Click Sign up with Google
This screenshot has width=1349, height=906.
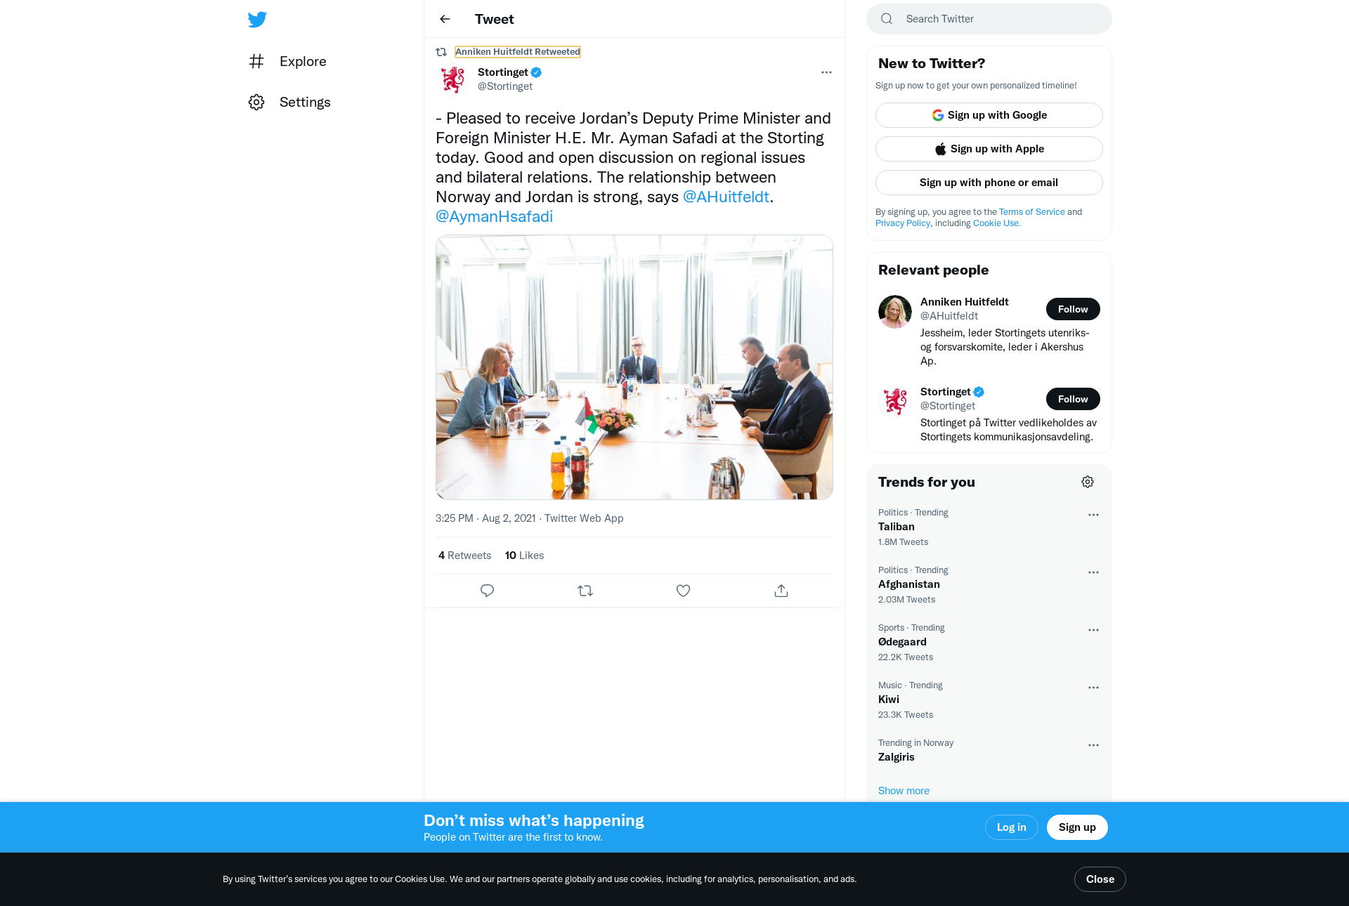click(989, 115)
